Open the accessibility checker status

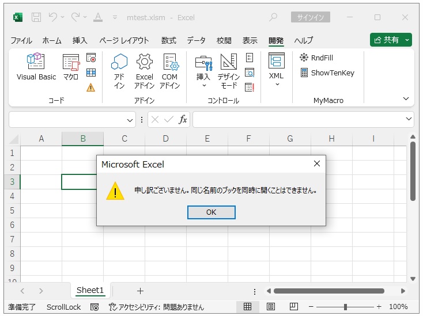click(157, 307)
